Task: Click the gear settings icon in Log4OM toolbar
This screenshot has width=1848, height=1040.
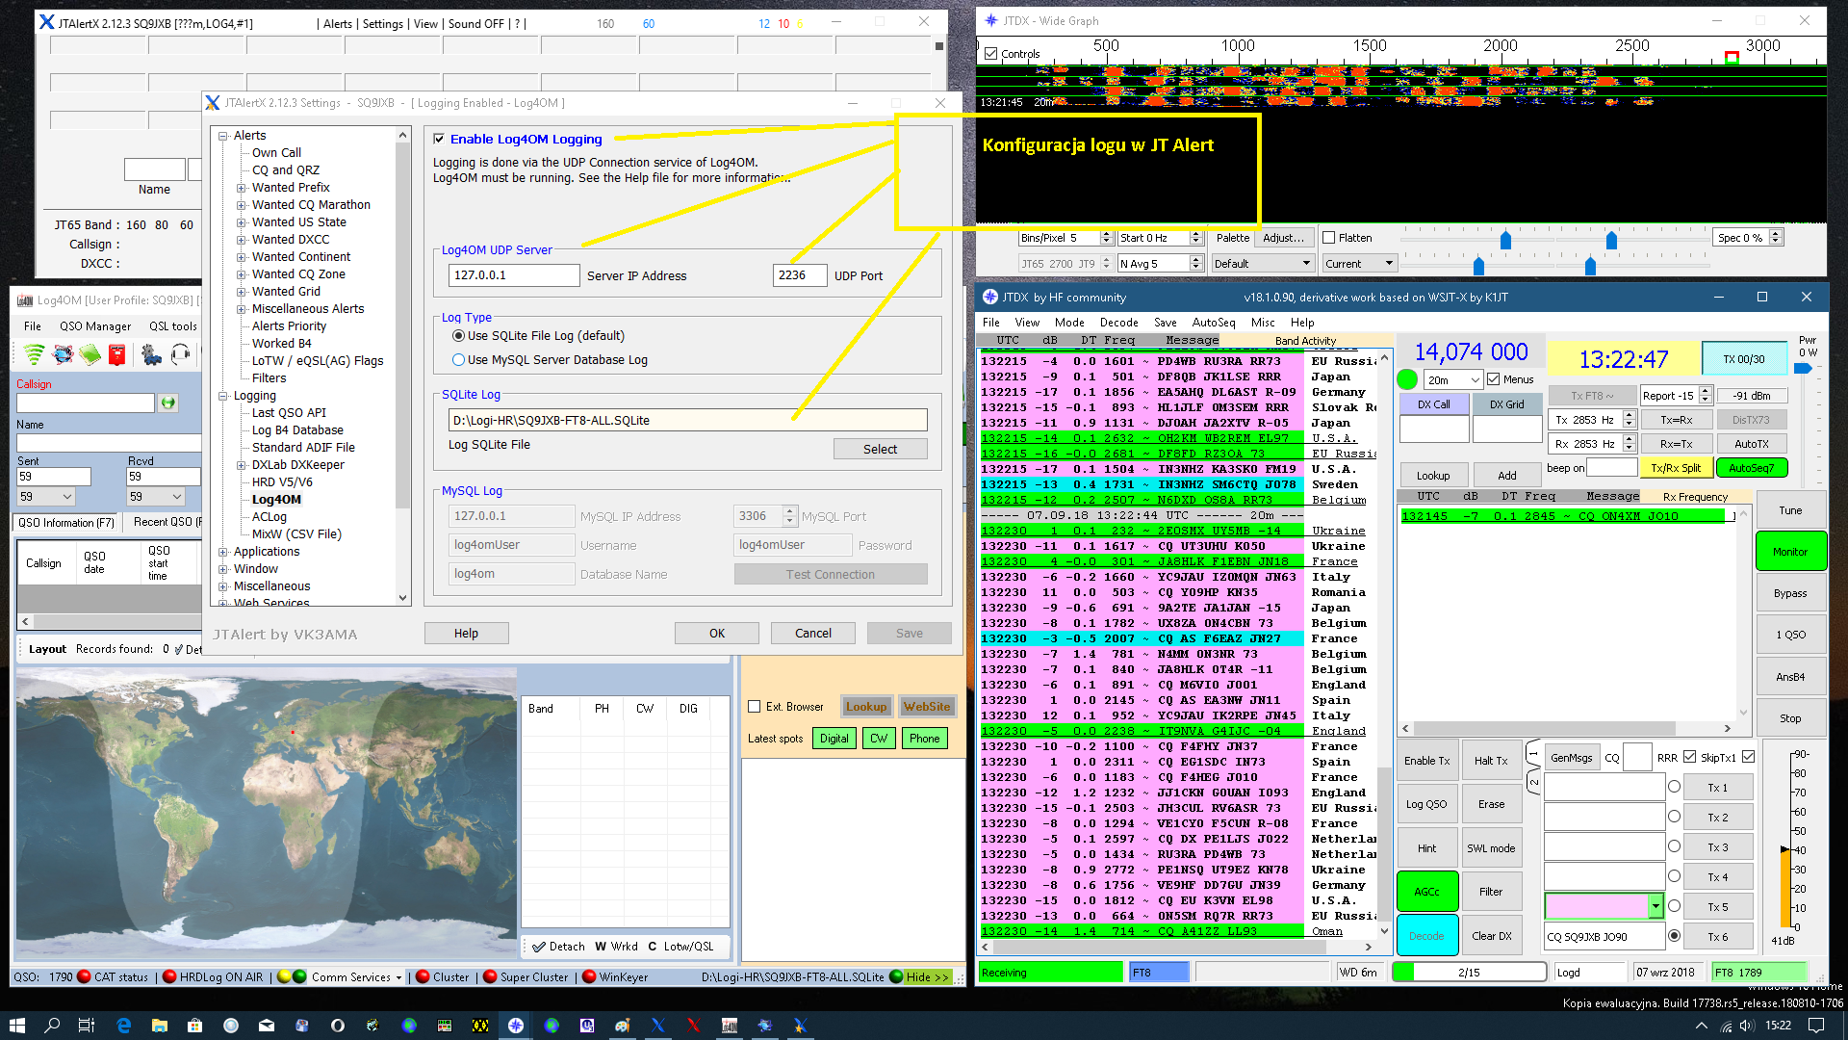Action: tap(151, 355)
